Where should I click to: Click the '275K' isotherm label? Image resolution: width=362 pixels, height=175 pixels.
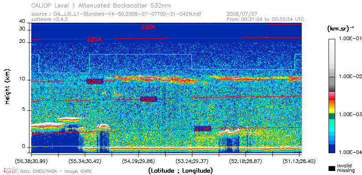tap(203, 129)
